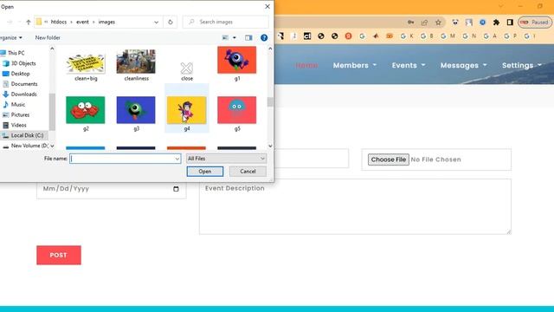Click the panda extension icon in toolbar
Image resolution: width=554 pixels, height=312 pixels.
pyautogui.click(x=455, y=23)
